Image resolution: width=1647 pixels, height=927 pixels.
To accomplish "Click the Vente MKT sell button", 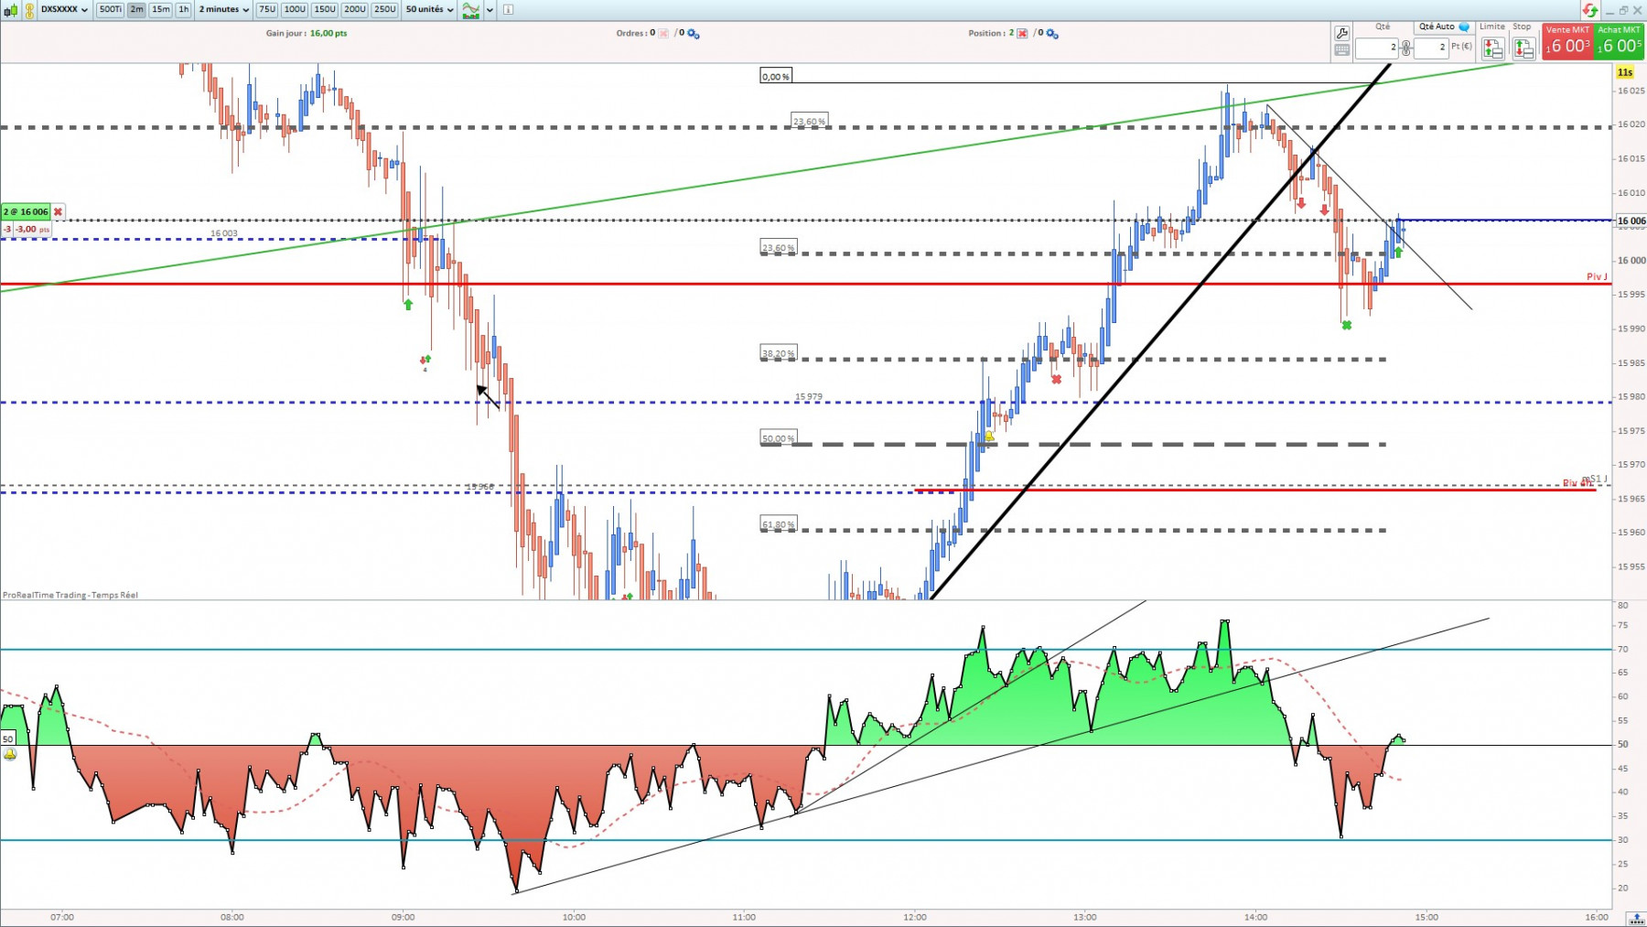I will click(x=1567, y=41).
